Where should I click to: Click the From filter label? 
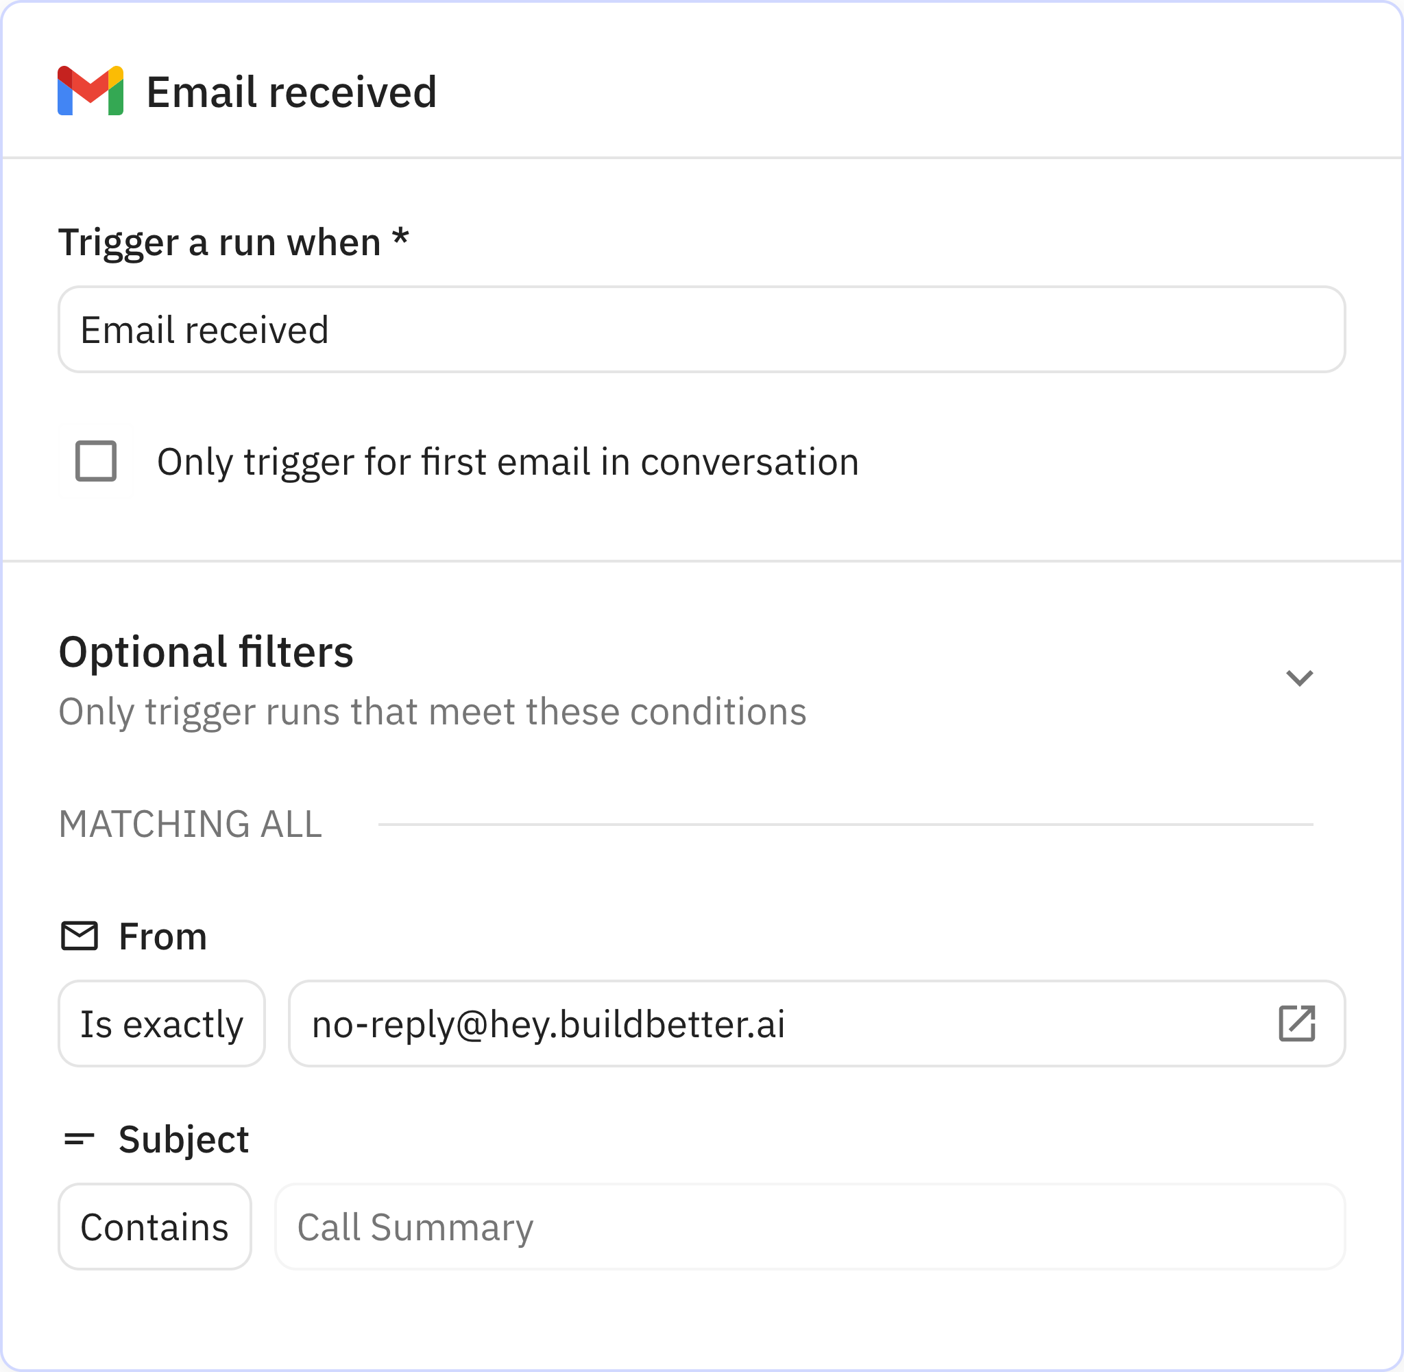point(162,936)
